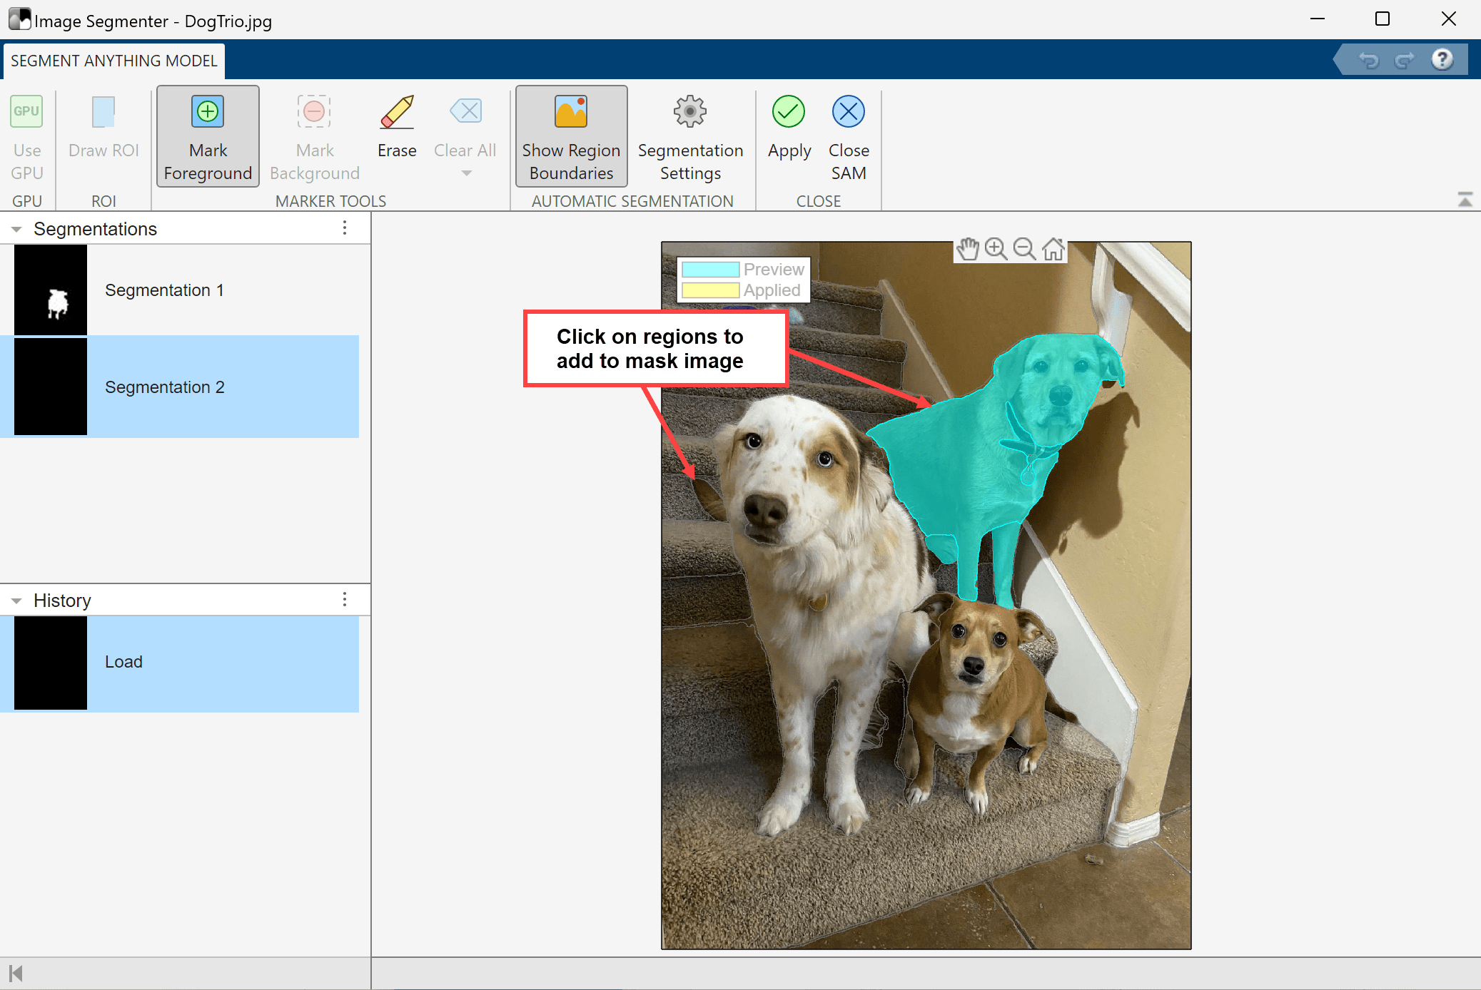Click the zoom out magnifier on image
1481x990 pixels.
click(1024, 249)
